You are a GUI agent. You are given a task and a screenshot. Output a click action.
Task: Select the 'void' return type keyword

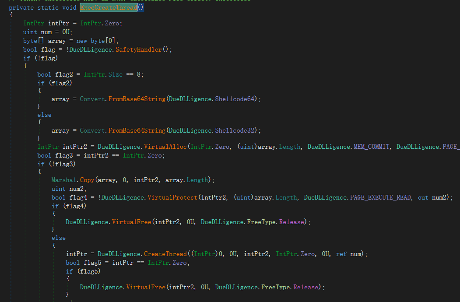(69, 7)
